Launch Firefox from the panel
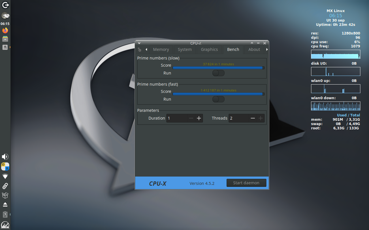This screenshot has height=230, width=369. pos(5,30)
